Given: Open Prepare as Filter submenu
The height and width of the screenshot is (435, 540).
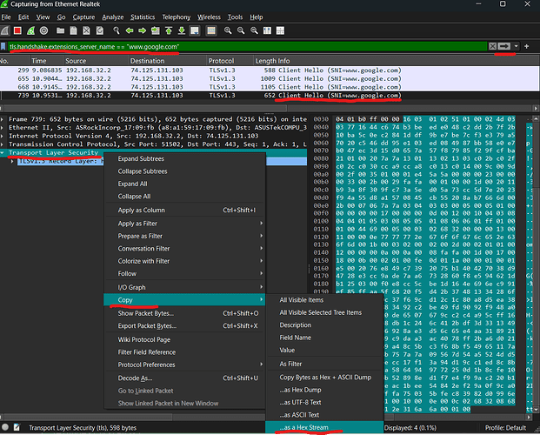Looking at the screenshot, I should point(184,236).
